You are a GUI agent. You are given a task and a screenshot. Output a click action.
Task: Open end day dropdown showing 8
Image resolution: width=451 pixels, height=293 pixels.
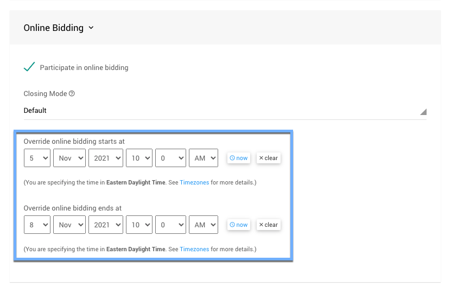pos(37,225)
